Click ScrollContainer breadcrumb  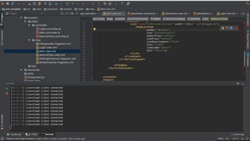pos(137,19)
